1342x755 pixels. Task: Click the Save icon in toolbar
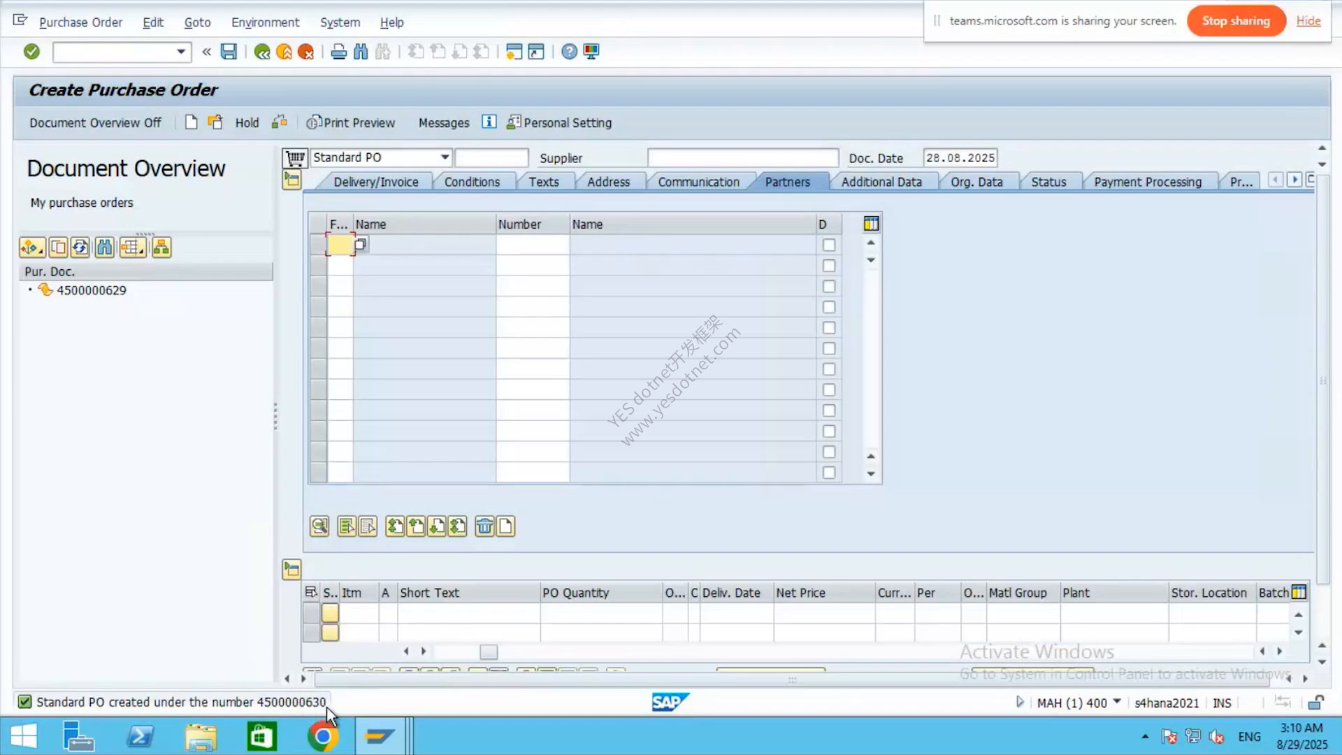click(229, 52)
